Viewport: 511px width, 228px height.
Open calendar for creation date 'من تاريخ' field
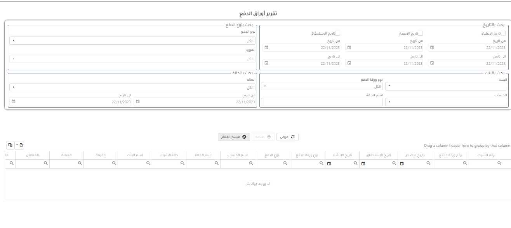point(431,48)
